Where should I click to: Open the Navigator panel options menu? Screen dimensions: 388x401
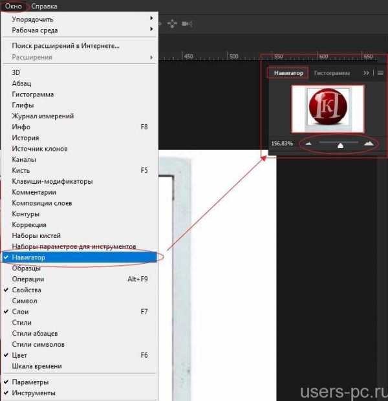click(380, 73)
